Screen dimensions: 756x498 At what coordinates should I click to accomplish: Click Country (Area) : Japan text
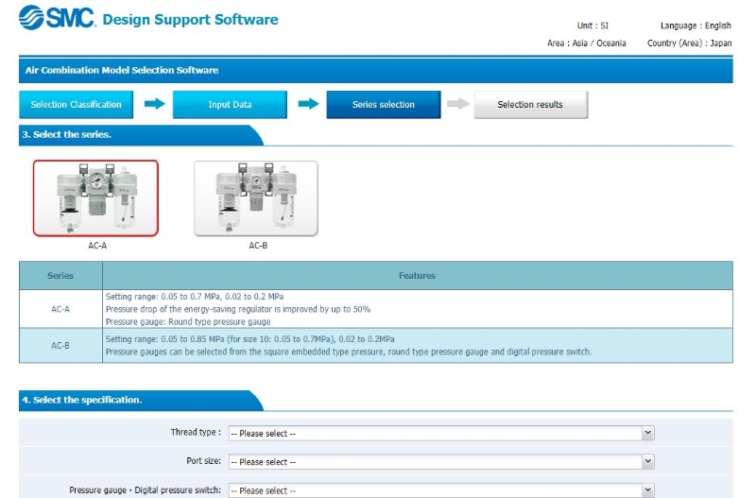(689, 43)
